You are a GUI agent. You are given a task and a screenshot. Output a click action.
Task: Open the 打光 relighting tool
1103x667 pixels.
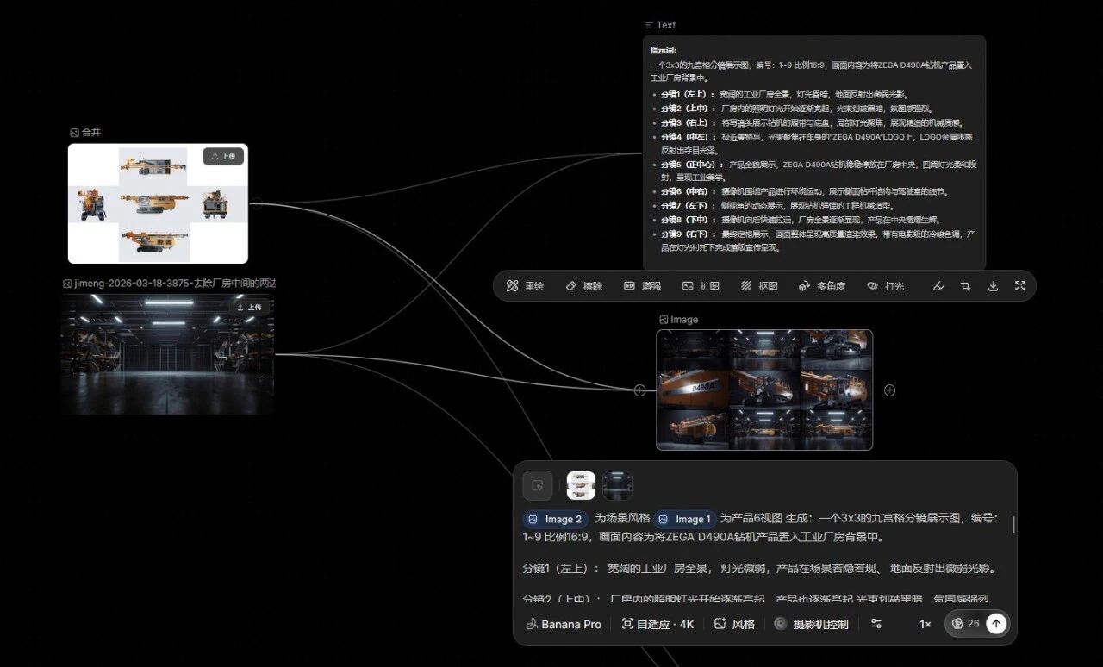click(x=886, y=285)
